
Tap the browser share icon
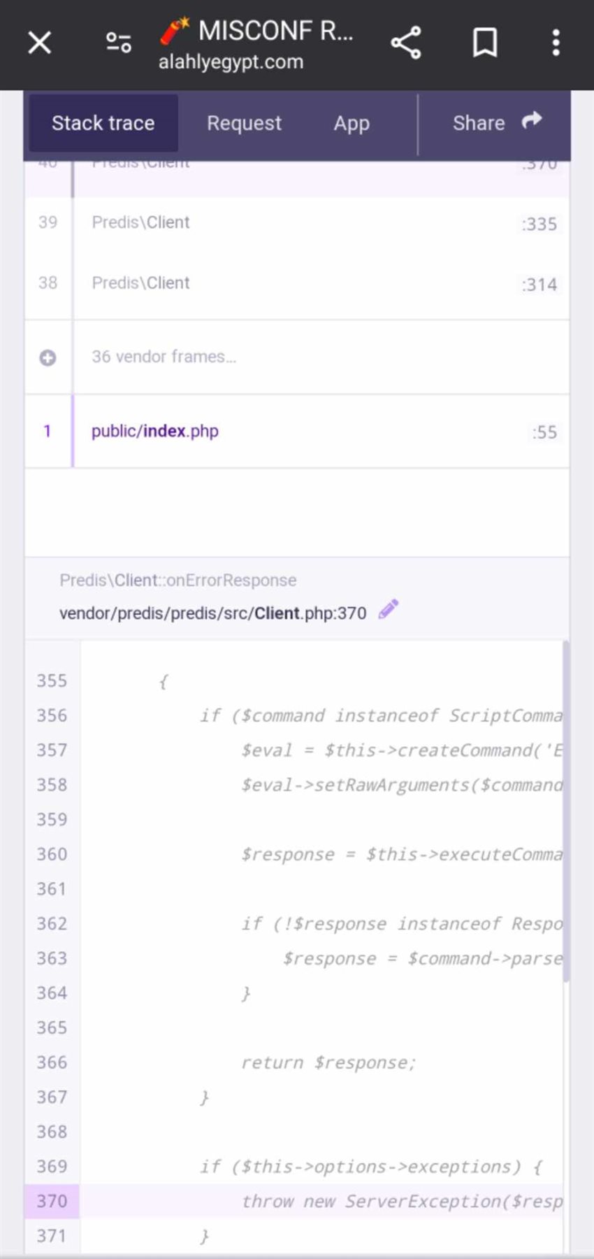406,43
